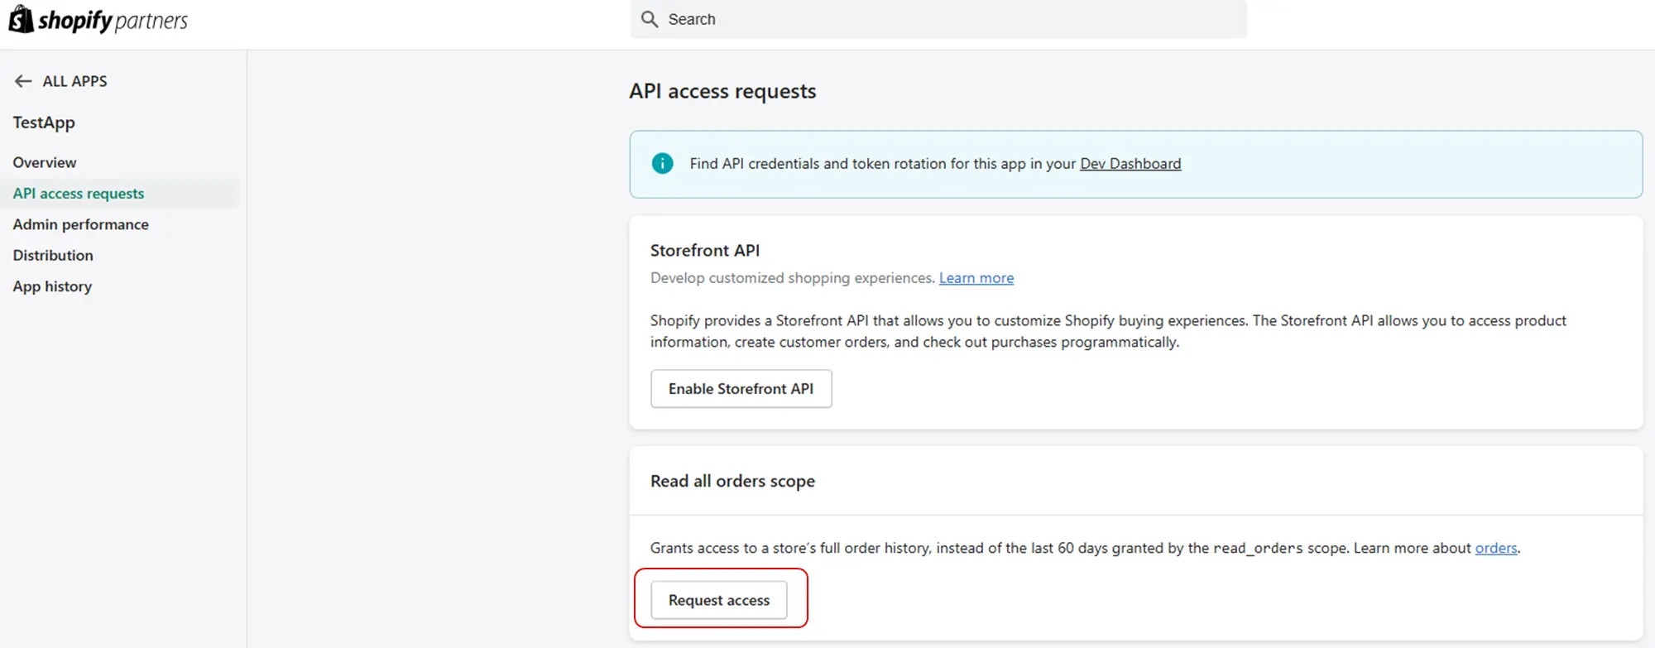The height and width of the screenshot is (648, 1655).
Task: Click the blue info icon in banner
Action: 662,164
